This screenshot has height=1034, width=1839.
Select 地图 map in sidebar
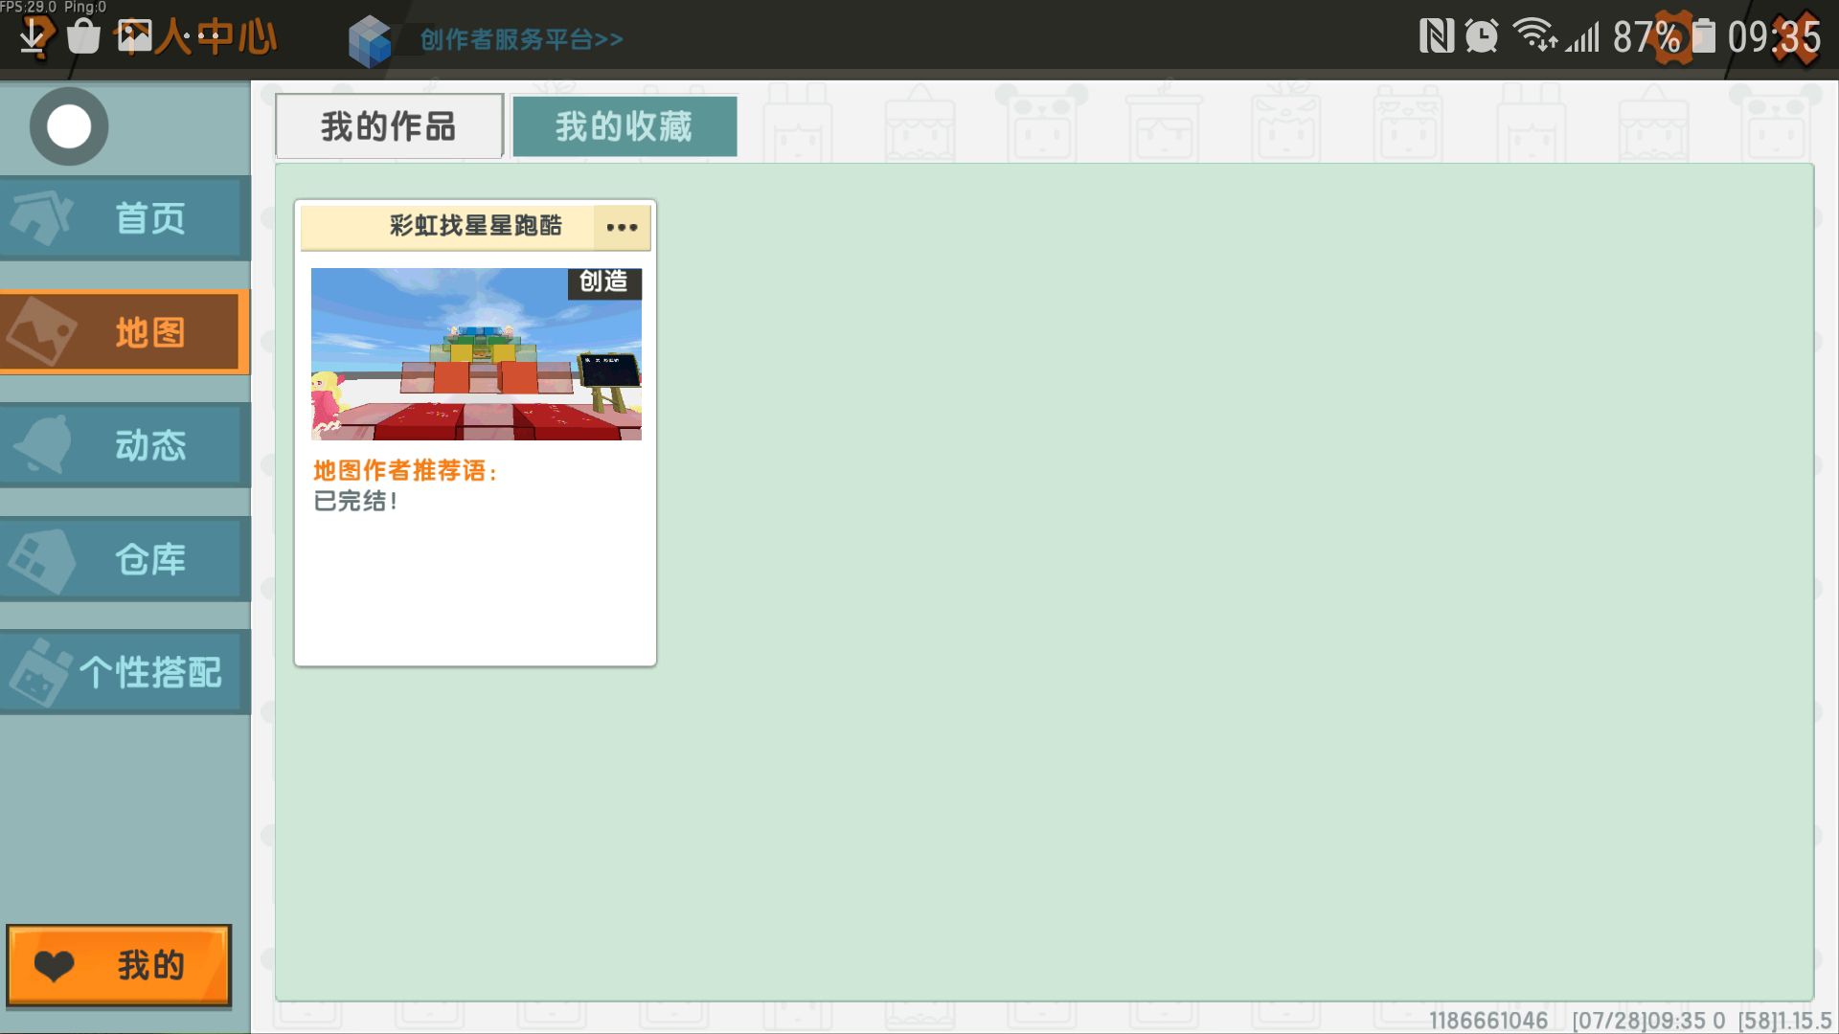point(124,332)
